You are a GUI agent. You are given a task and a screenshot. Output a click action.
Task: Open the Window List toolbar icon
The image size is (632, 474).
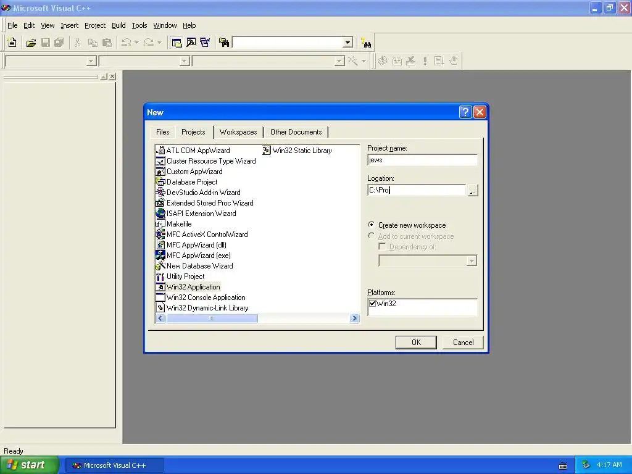pyautogui.click(x=205, y=43)
